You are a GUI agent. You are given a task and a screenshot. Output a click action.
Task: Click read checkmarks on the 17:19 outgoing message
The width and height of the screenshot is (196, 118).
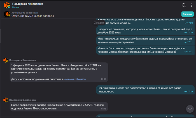(185, 92)
